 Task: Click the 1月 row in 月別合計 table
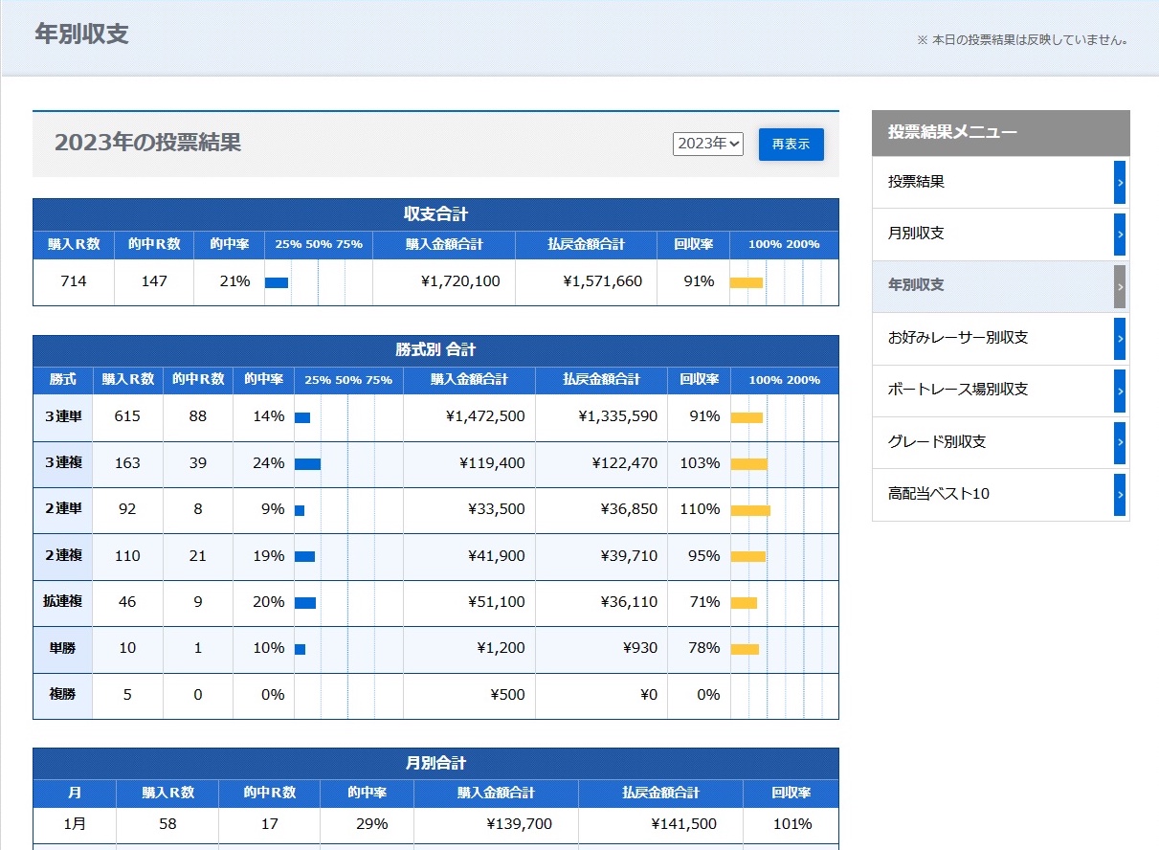click(x=75, y=824)
